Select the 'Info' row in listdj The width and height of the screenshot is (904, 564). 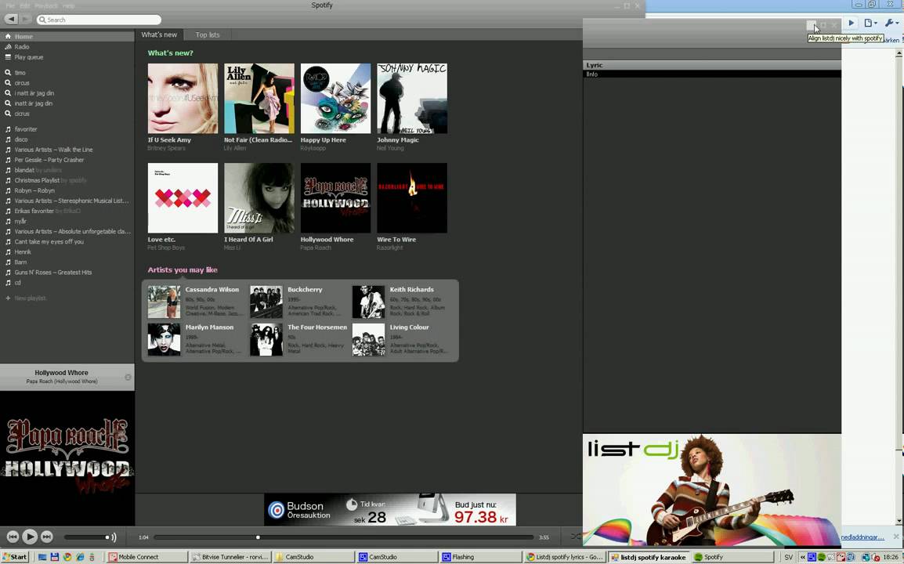(712, 74)
